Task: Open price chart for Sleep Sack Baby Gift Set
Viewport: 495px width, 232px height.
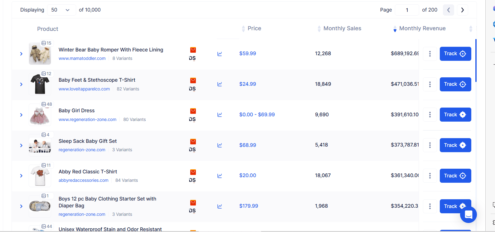Action: coord(220,145)
